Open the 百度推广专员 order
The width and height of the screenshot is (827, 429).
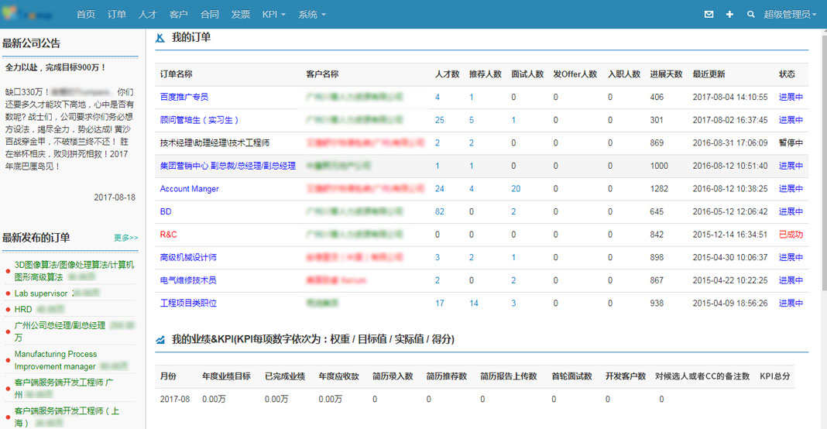[x=184, y=98]
